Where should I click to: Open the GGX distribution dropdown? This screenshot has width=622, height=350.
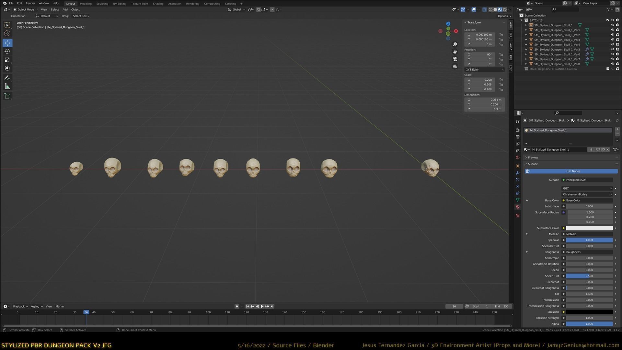tap(587, 188)
